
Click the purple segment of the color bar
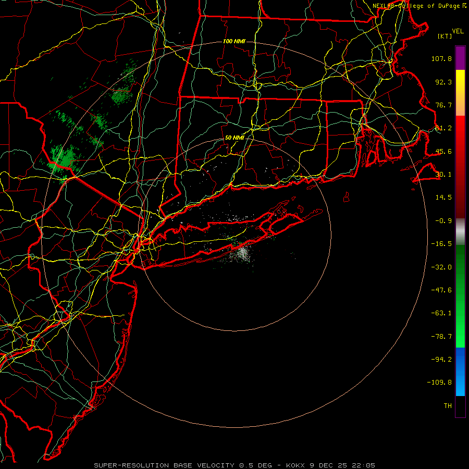(460, 58)
